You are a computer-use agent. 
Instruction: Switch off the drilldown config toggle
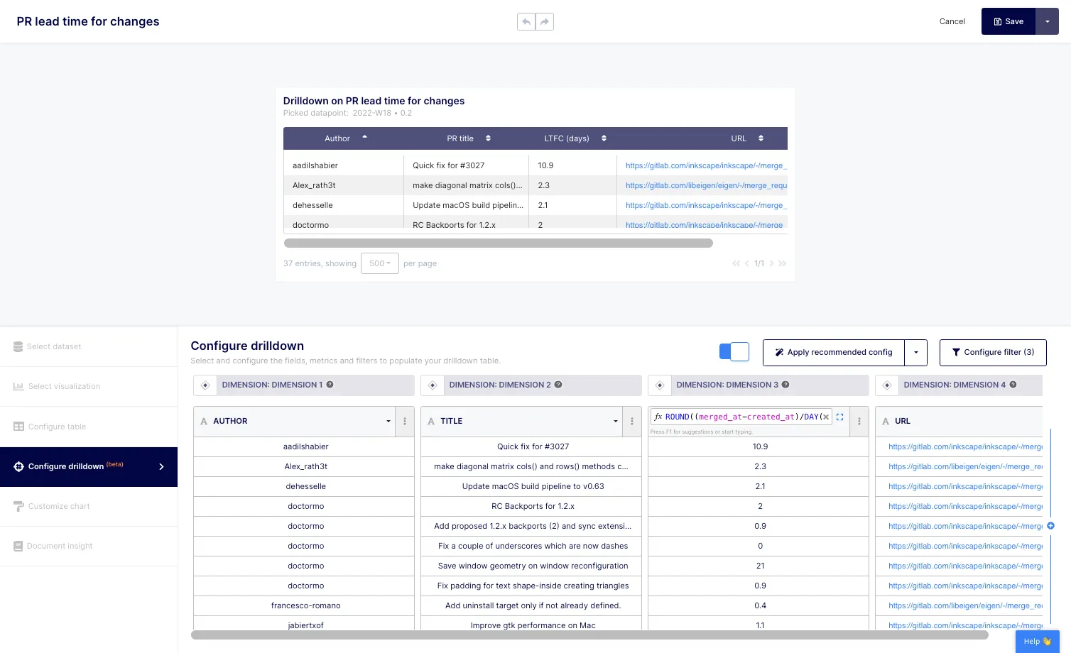pyautogui.click(x=734, y=351)
